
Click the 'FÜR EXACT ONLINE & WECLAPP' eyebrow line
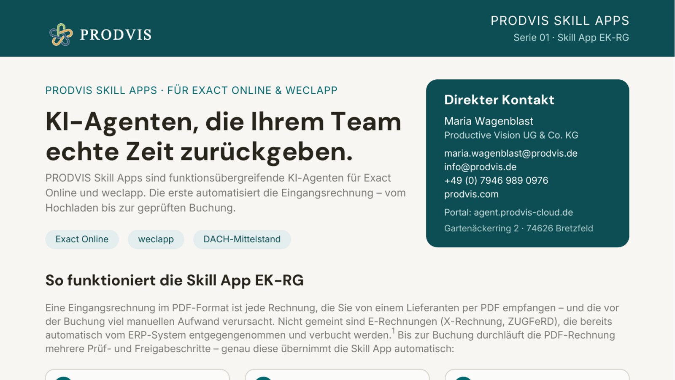(252, 90)
